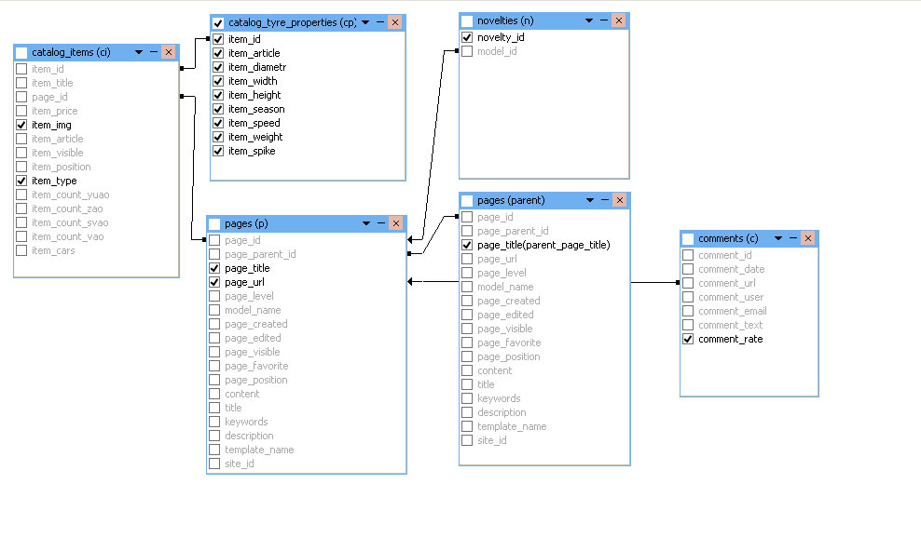Remove the catalog_tyre_properties table with its X
The width and height of the screenshot is (921, 551).
[395, 22]
